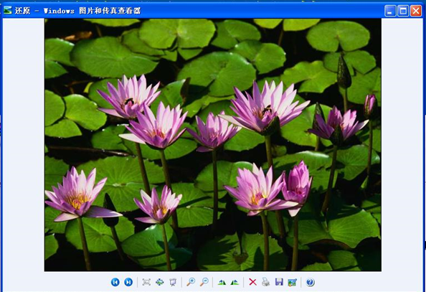This screenshot has height=292, width=426.
Task: Open the viewer Help
Action: point(310,282)
